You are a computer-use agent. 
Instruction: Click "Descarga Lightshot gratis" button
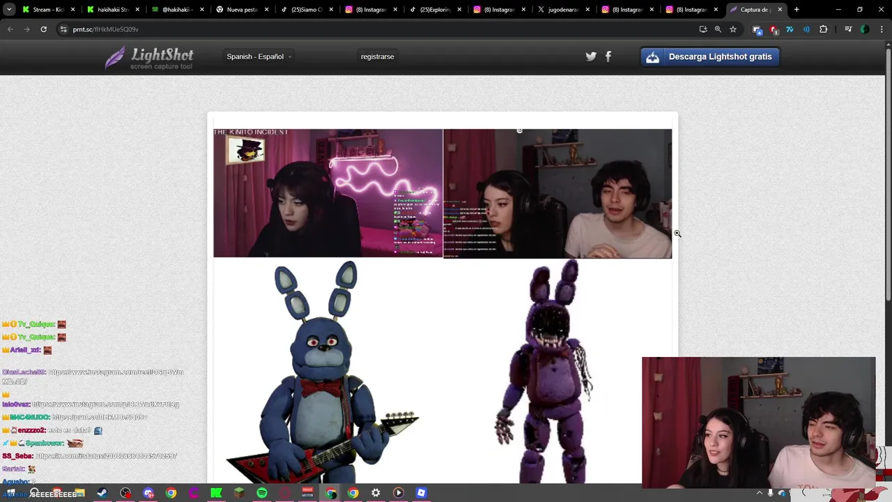709,56
